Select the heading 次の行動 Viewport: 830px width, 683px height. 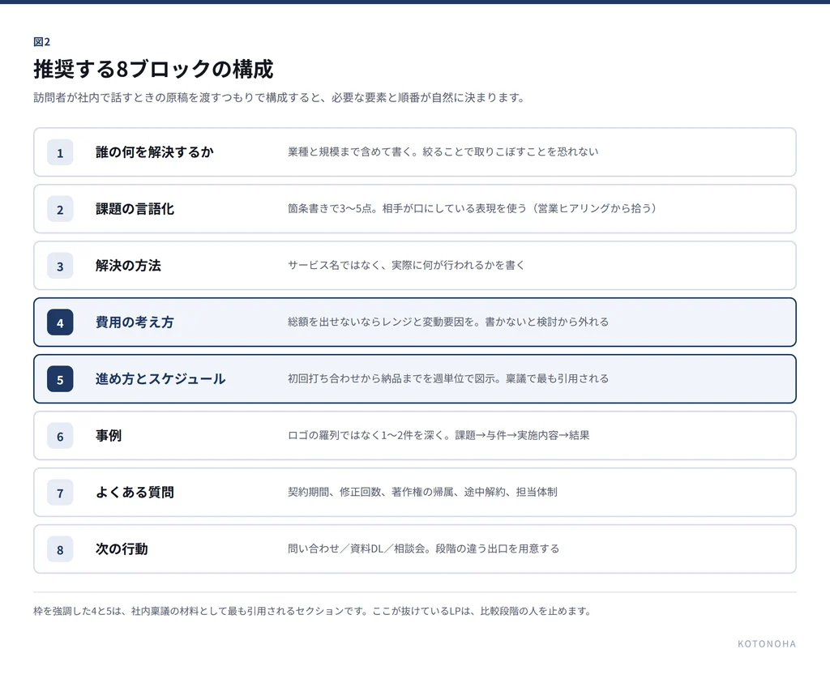coord(122,549)
